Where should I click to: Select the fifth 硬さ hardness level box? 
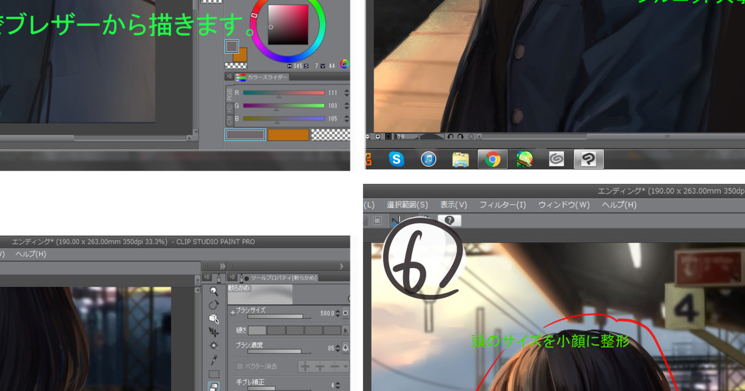pyautogui.click(x=332, y=330)
